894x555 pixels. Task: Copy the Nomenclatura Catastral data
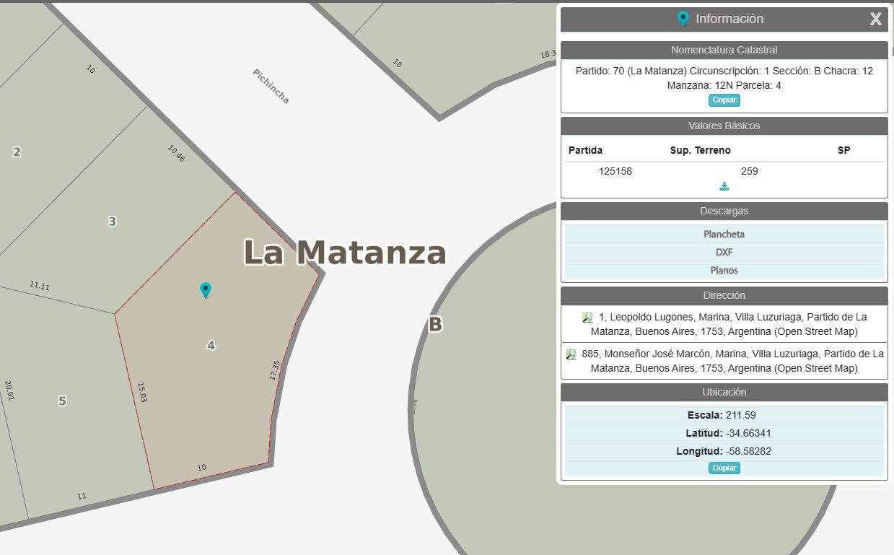(724, 100)
